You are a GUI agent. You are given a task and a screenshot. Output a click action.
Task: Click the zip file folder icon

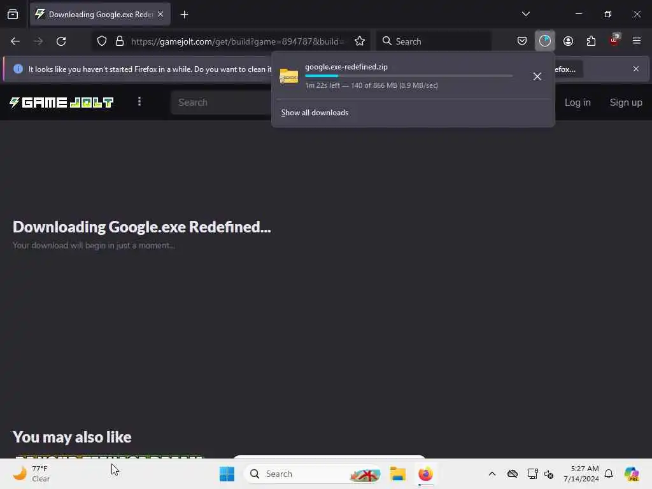(x=288, y=76)
